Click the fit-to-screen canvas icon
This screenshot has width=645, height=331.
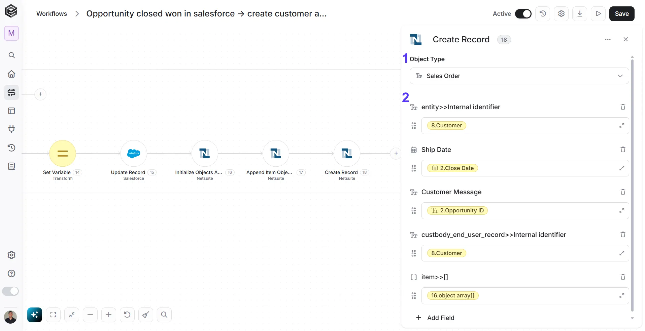click(x=53, y=315)
